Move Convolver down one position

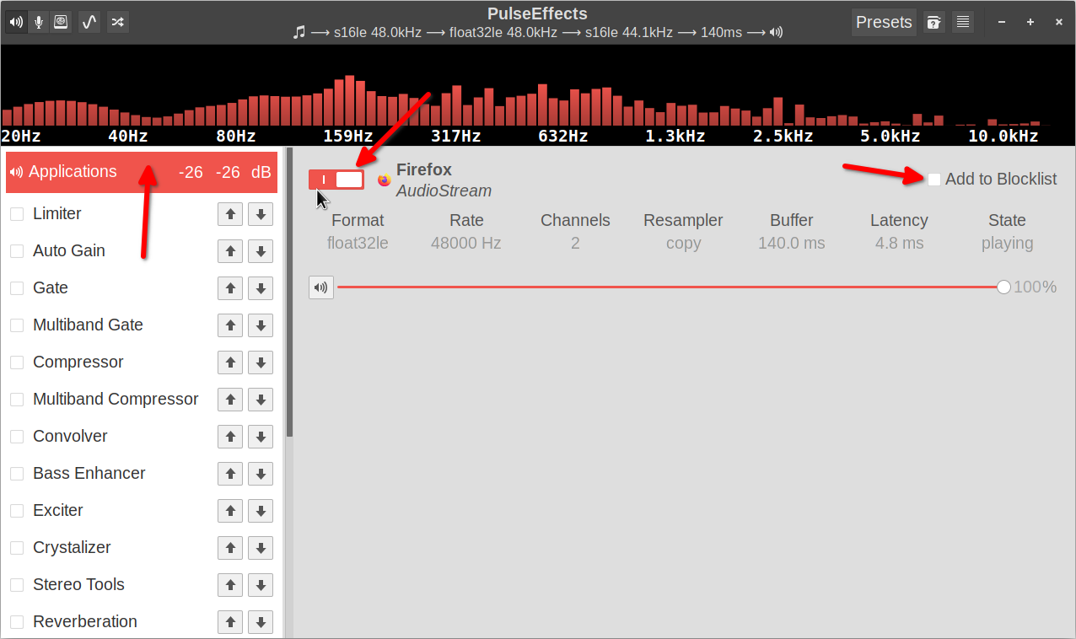click(261, 437)
